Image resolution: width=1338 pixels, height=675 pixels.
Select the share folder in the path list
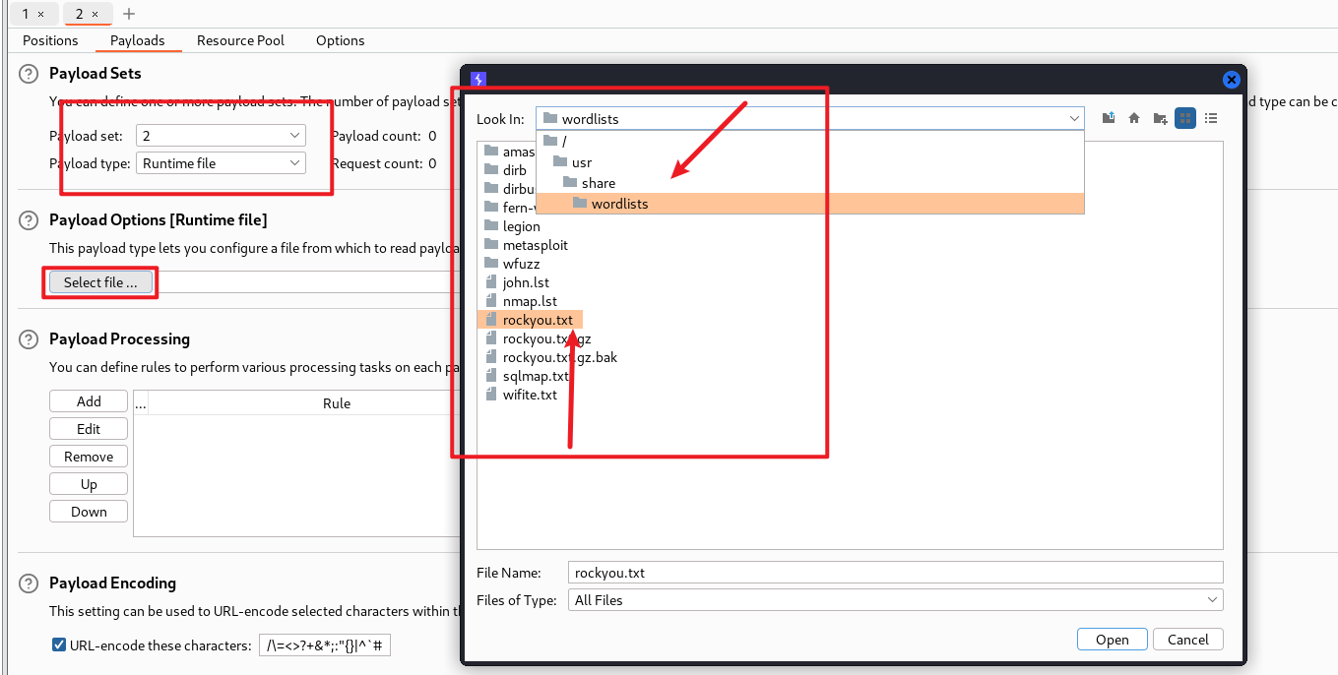[598, 183]
